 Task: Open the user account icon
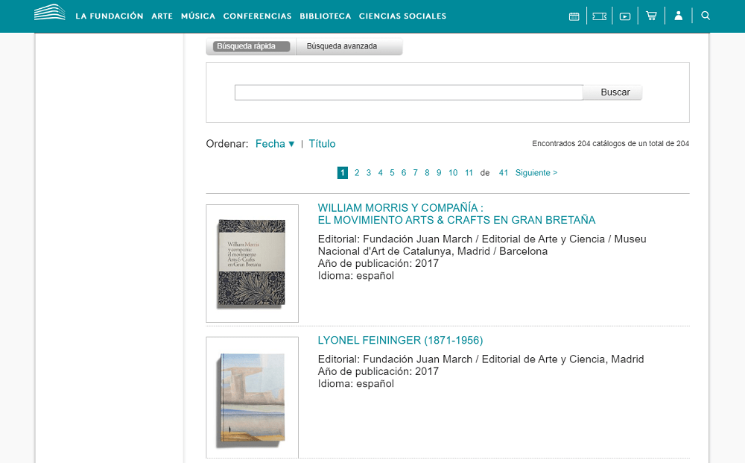pyautogui.click(x=679, y=16)
